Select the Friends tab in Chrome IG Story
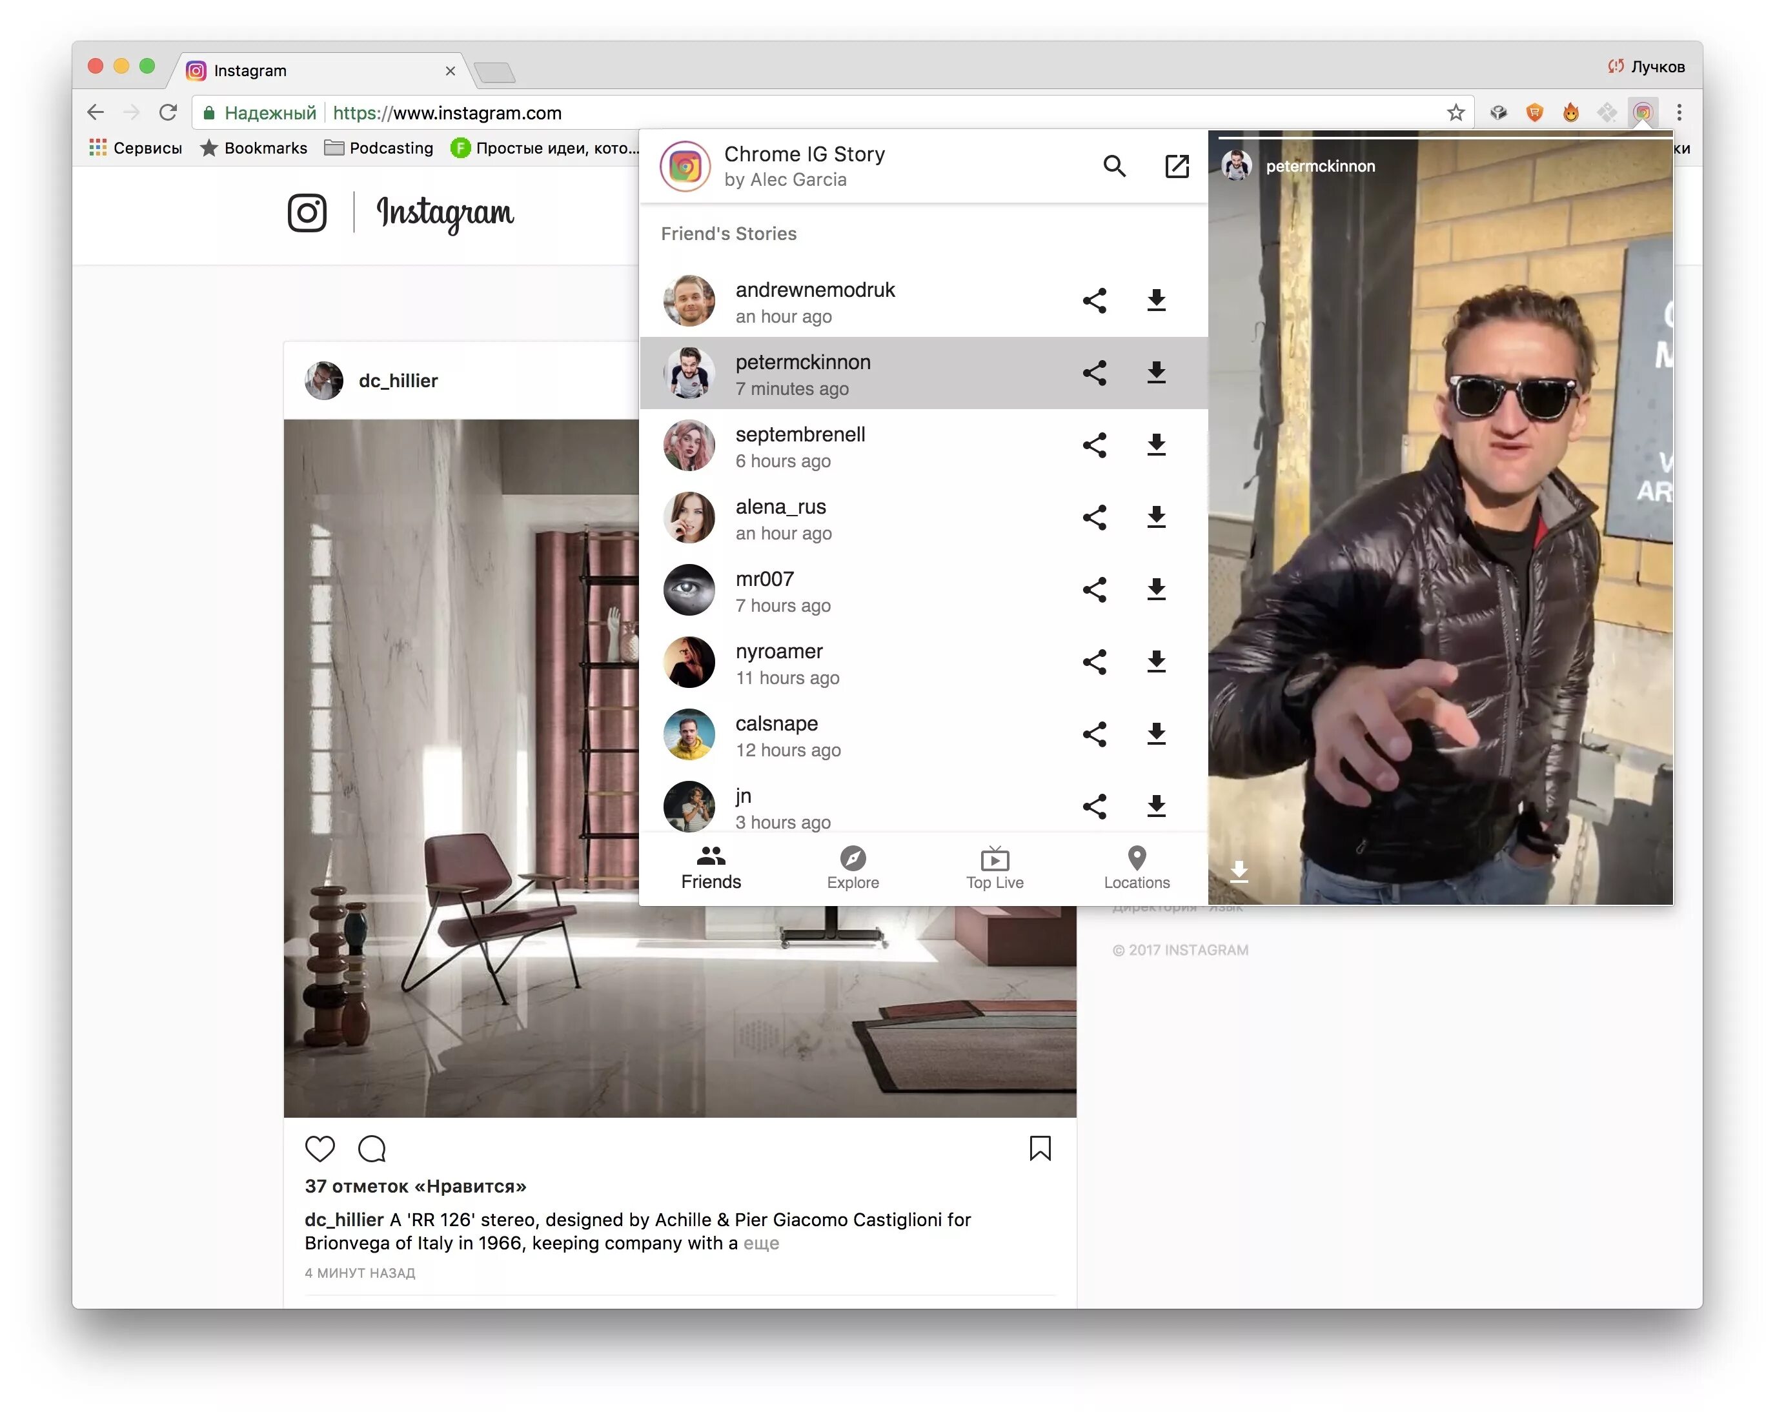 (709, 867)
